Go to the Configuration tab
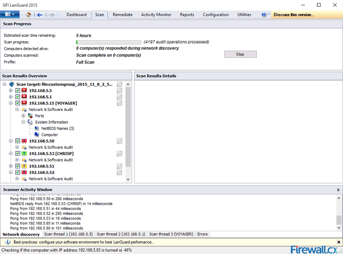The width and height of the screenshot is (343, 254). pyautogui.click(x=216, y=15)
